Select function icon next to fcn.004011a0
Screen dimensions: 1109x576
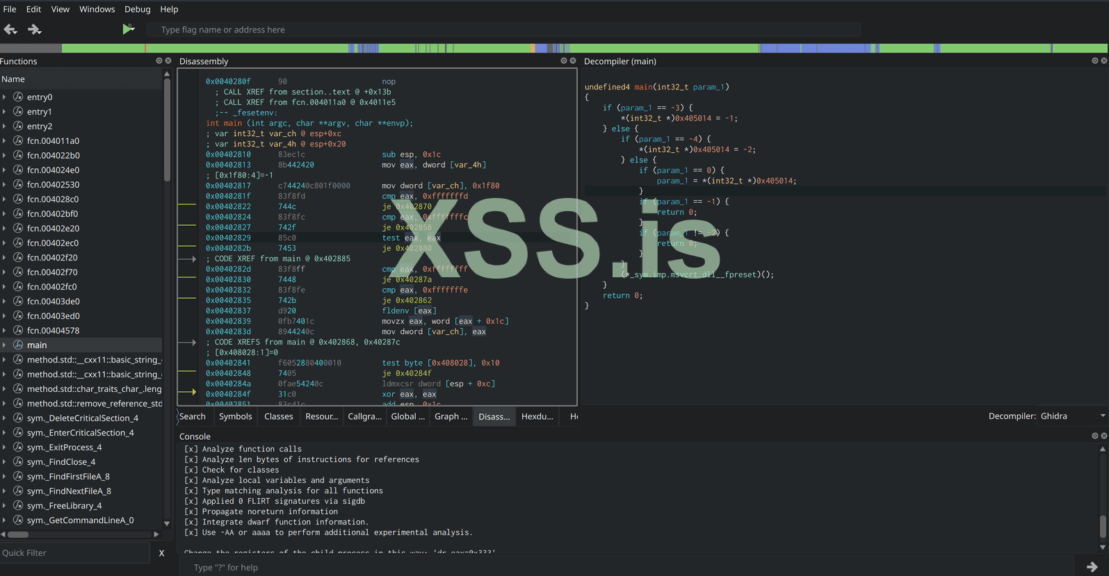click(x=18, y=141)
